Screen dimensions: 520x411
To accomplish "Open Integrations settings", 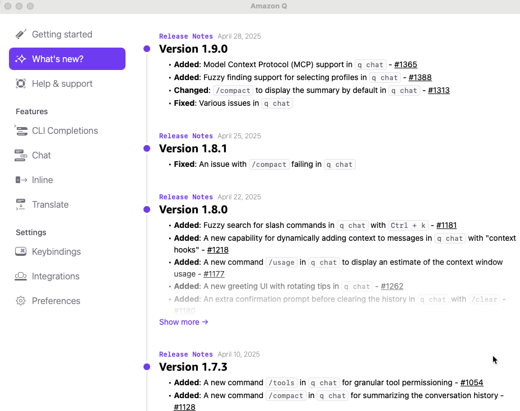I will click(x=67, y=276).
